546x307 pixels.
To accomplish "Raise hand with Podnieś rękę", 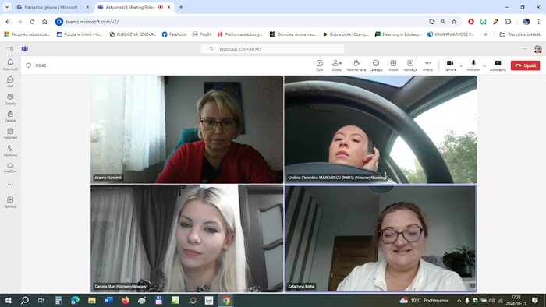I will [356, 65].
